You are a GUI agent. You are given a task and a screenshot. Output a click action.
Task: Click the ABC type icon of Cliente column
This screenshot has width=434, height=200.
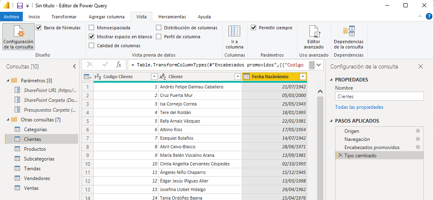(x=163, y=77)
